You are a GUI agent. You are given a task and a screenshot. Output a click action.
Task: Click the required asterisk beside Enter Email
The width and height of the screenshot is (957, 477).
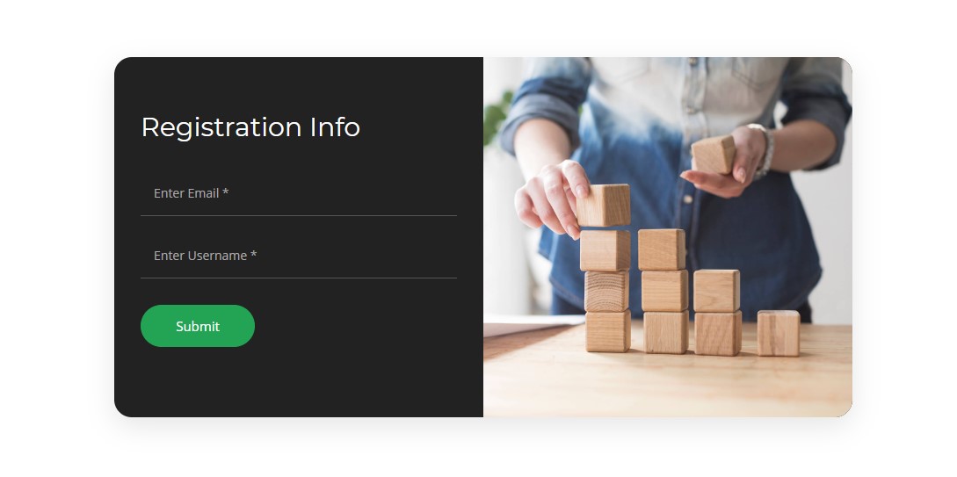pos(226,192)
